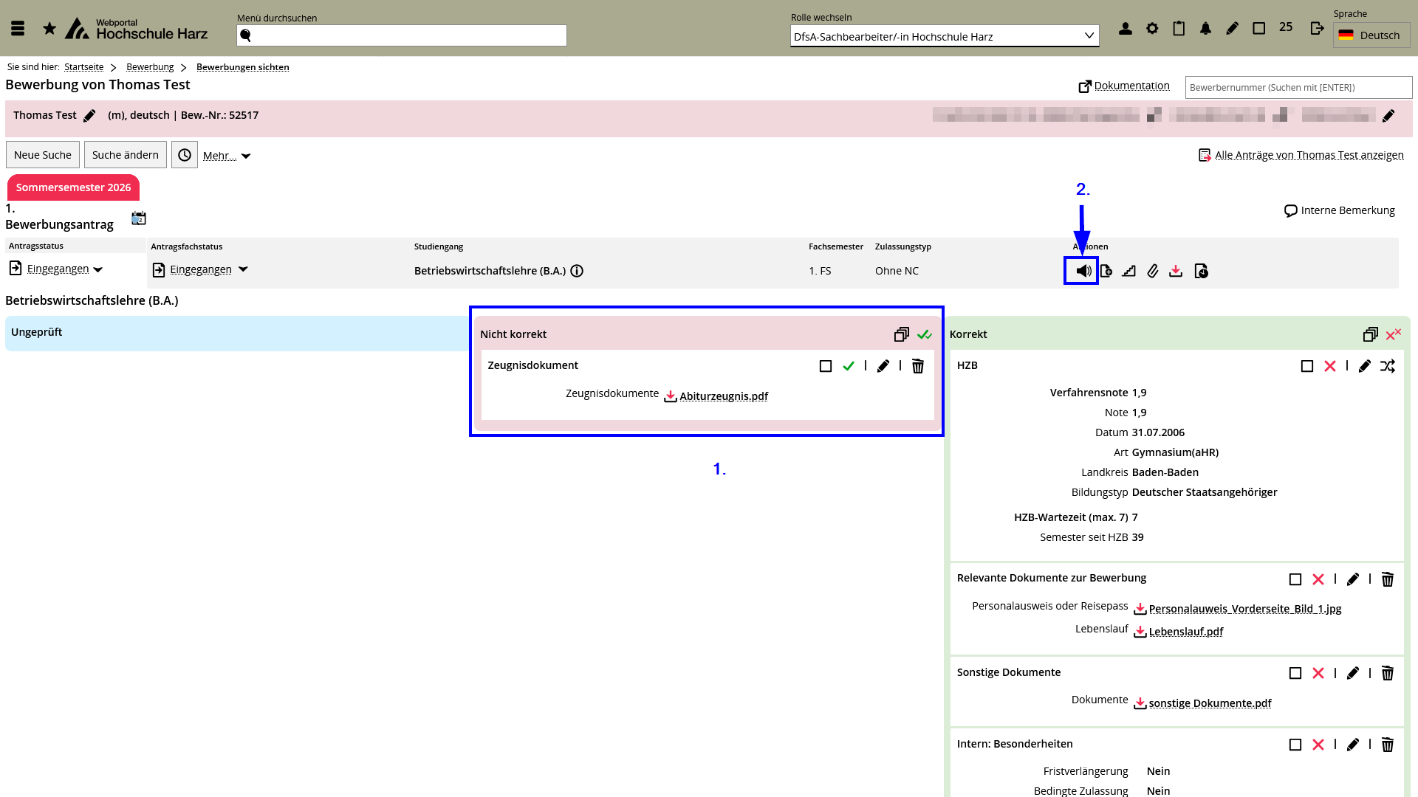Screen dimensions: 1418x797
Task: Expand the Mehr... menu
Action: [227, 156]
